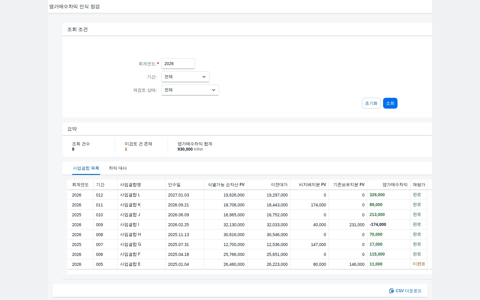Click net asset value 32,130,000
The image size is (480, 300).
pos(234,225)
